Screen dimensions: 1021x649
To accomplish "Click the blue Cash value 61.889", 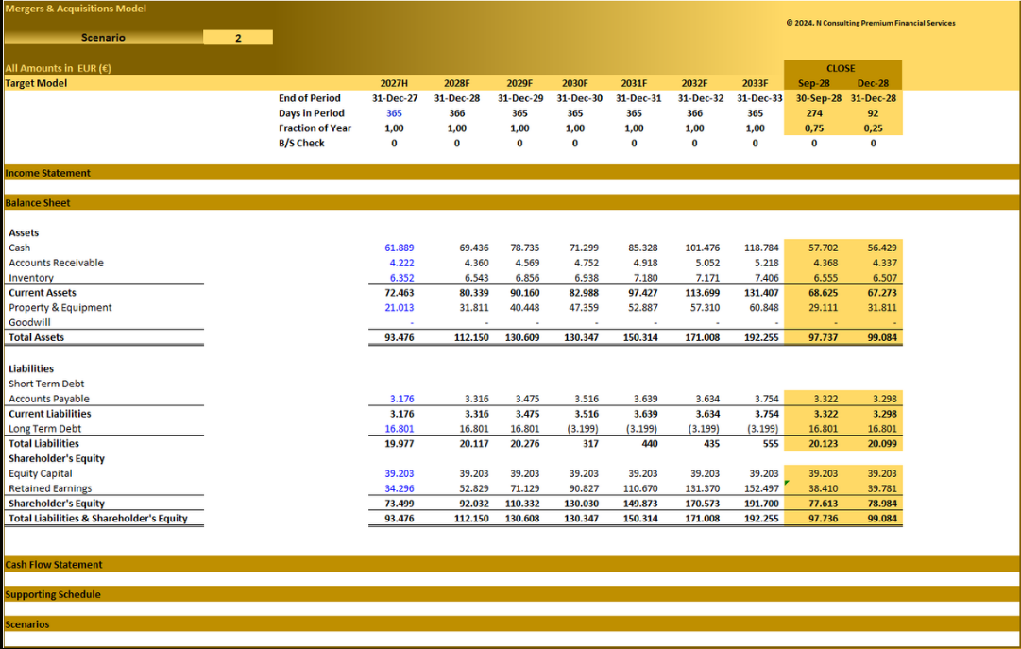I will click(400, 248).
